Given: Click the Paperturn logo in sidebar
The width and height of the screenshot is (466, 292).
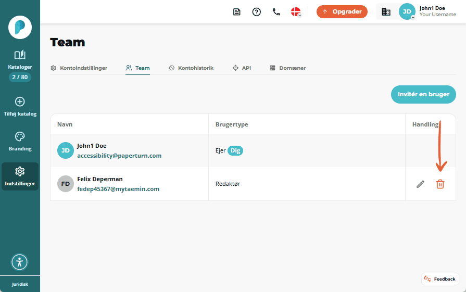Looking at the screenshot, I should tap(20, 28).
